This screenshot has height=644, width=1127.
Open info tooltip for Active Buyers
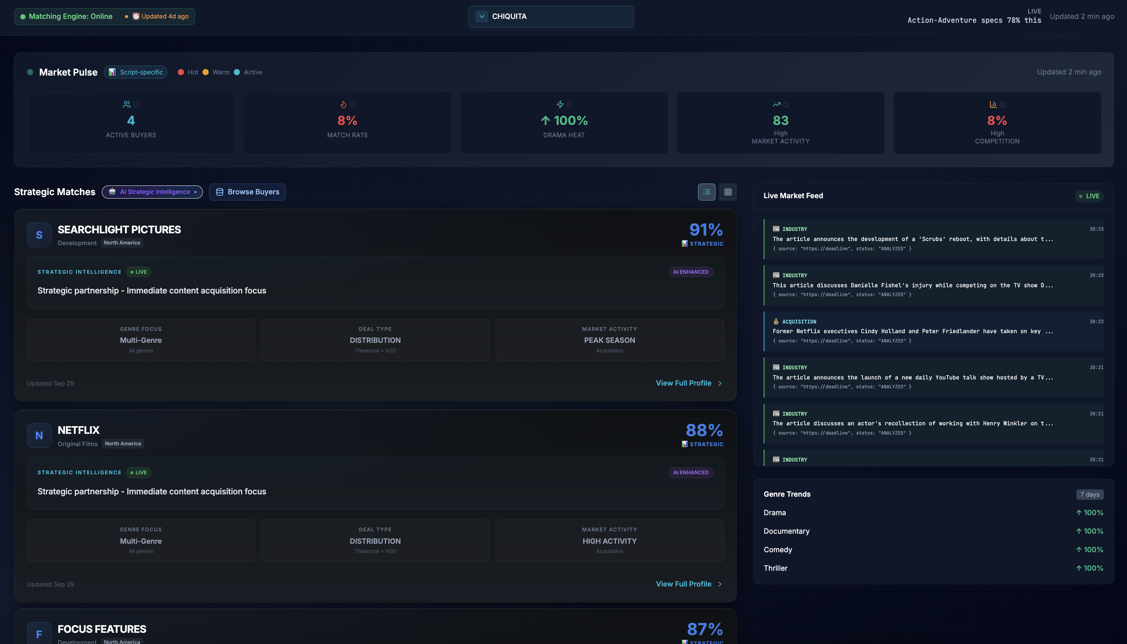click(136, 105)
